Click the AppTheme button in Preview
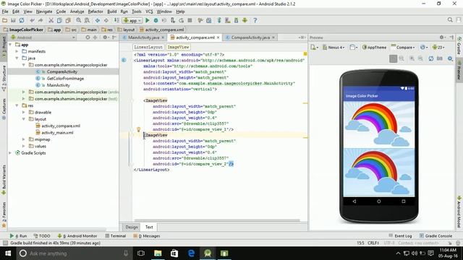463x260 pixels. pyautogui.click(x=374, y=47)
